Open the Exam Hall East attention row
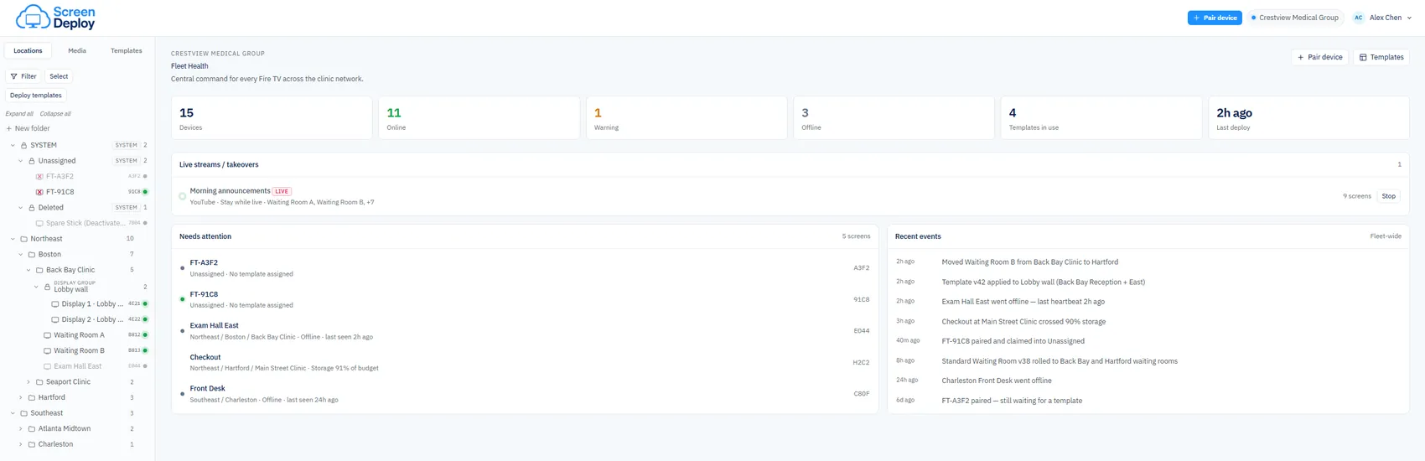The width and height of the screenshot is (1425, 461). click(x=525, y=331)
